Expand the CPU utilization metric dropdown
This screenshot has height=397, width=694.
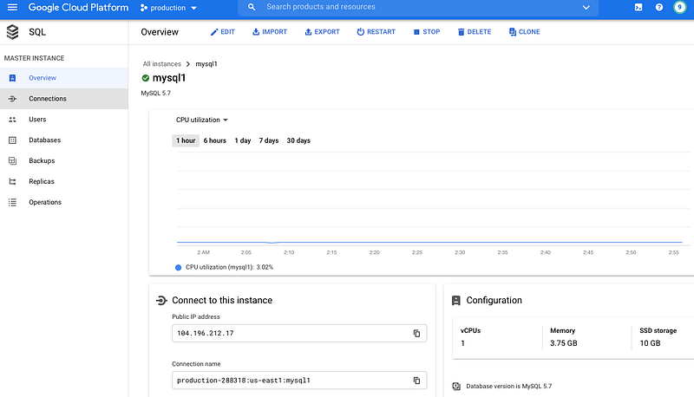pos(202,120)
